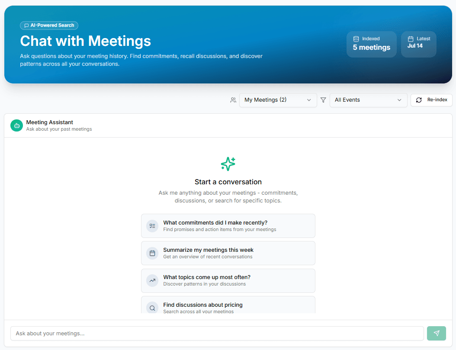The width and height of the screenshot is (456, 350).
Task: Click the send message paper plane button
Action: tap(436, 333)
